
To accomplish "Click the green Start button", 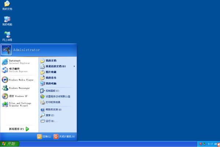I will coord(10,144).
